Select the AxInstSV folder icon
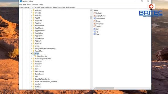168x94 pixels. [x=33, y=64]
